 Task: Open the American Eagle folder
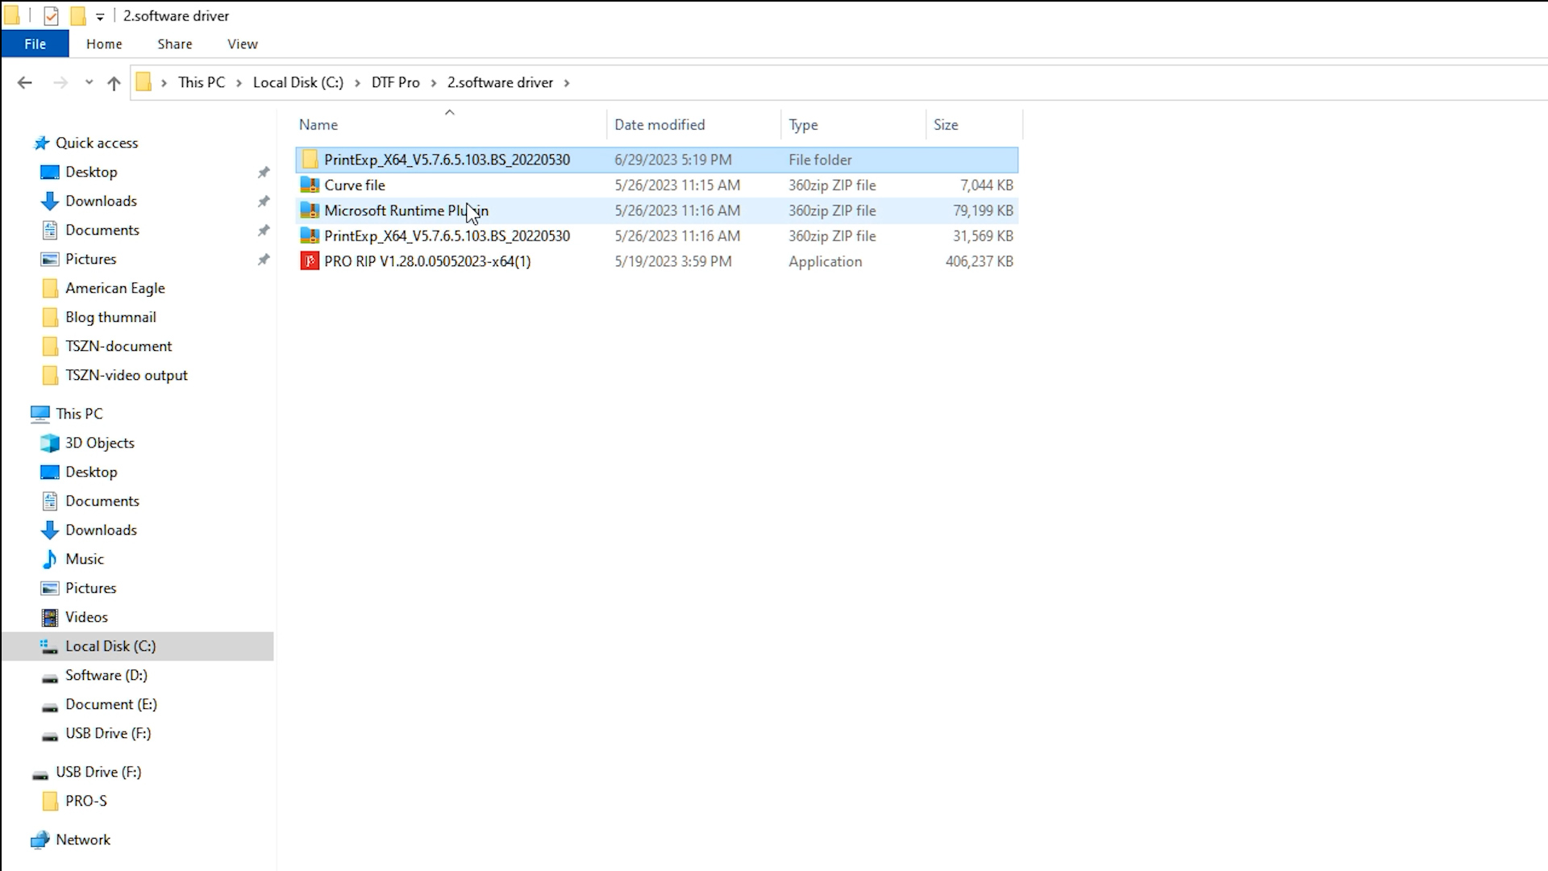(x=115, y=288)
